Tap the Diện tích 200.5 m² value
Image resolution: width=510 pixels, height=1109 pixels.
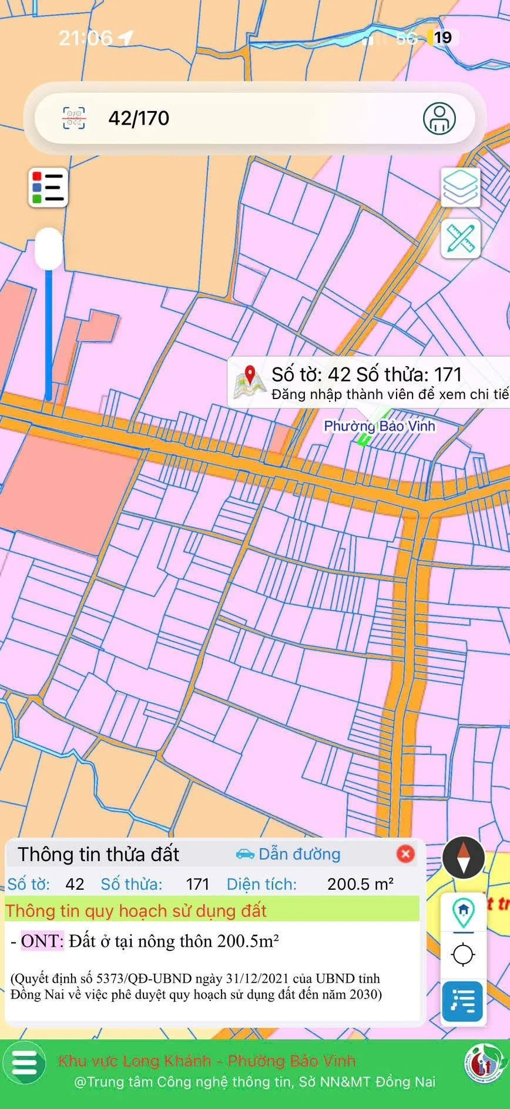tap(360, 884)
